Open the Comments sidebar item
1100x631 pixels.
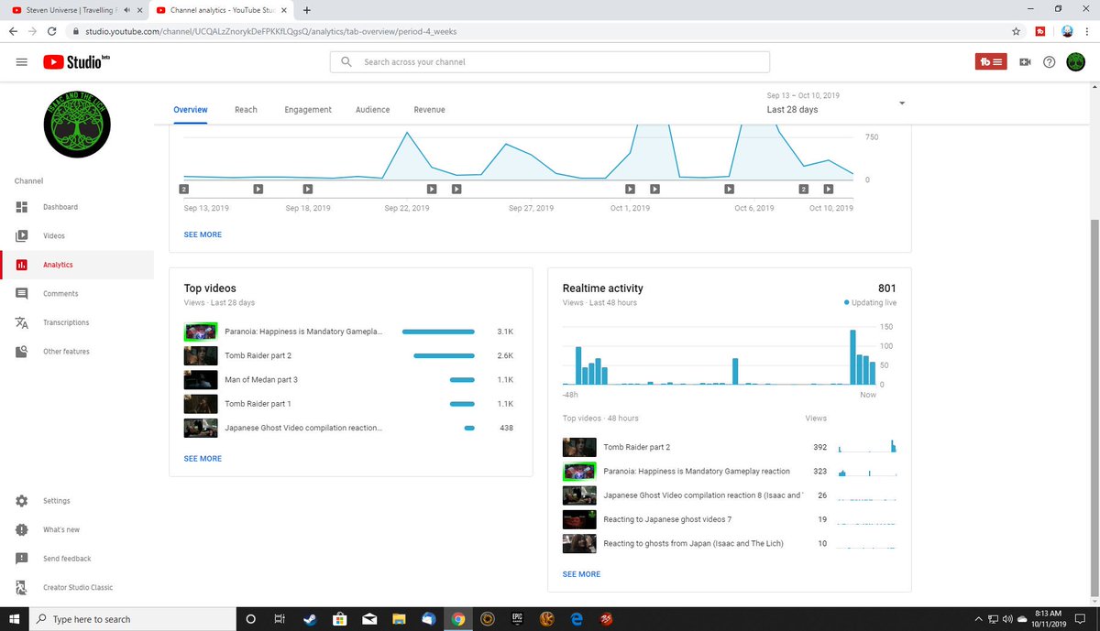pos(77,294)
